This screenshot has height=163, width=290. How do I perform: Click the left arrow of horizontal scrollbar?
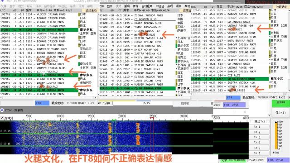pyautogui.click(x=1, y=97)
